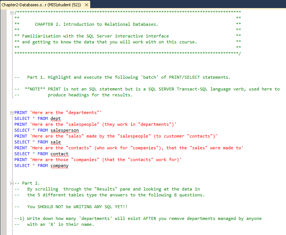Click the question 1 comment line
Screen dimensions: 286x235
140,218
